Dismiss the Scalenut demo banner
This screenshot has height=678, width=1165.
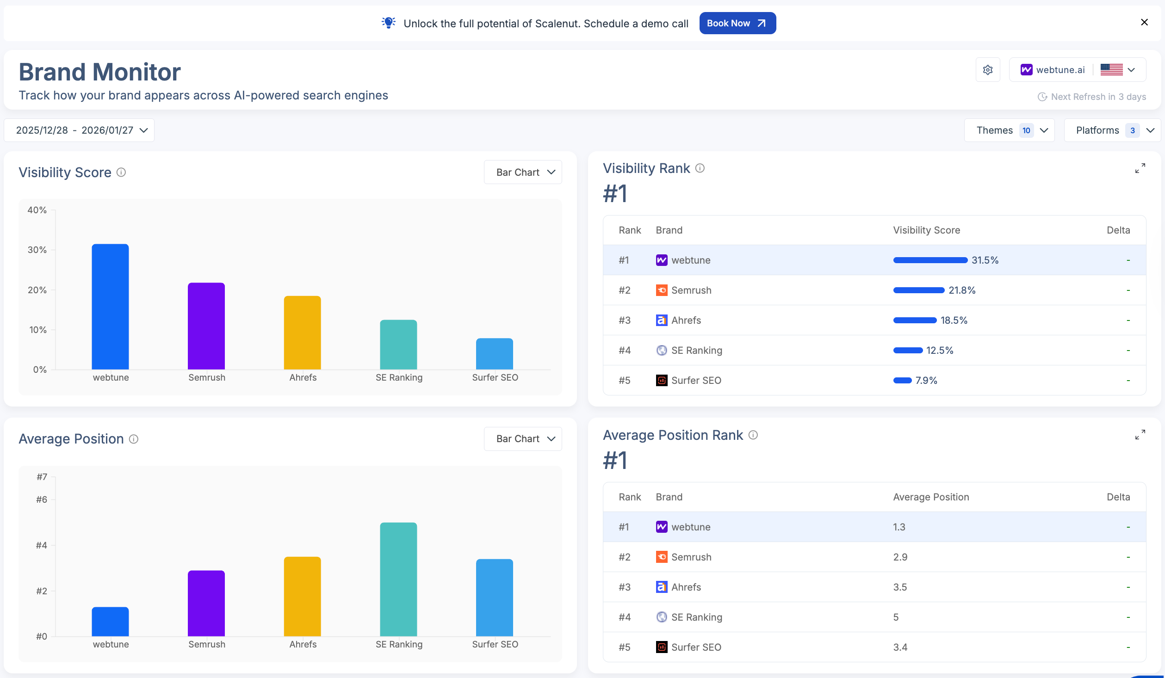(x=1145, y=22)
